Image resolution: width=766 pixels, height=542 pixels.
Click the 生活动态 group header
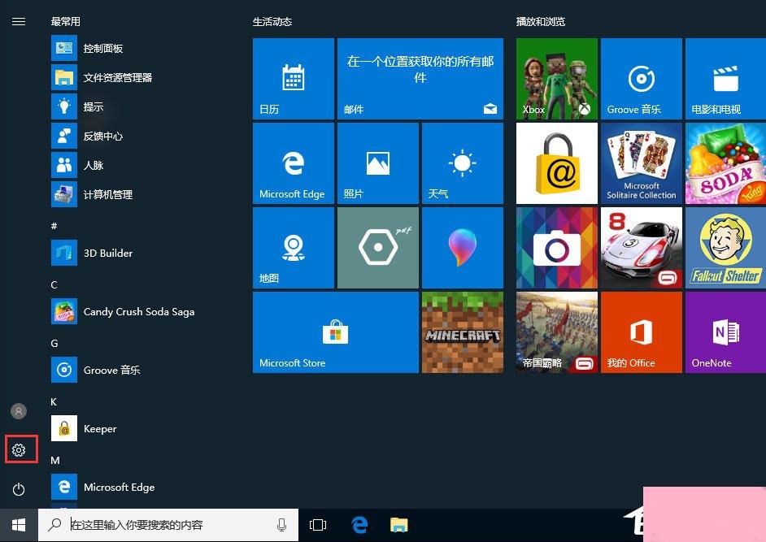[x=272, y=21]
